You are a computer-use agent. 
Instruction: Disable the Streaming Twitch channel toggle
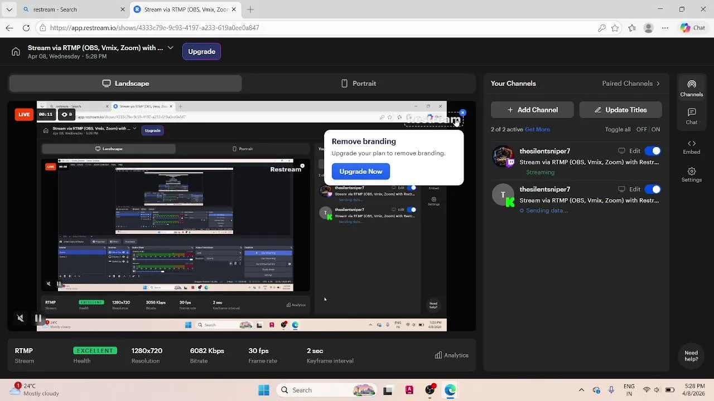click(652, 151)
